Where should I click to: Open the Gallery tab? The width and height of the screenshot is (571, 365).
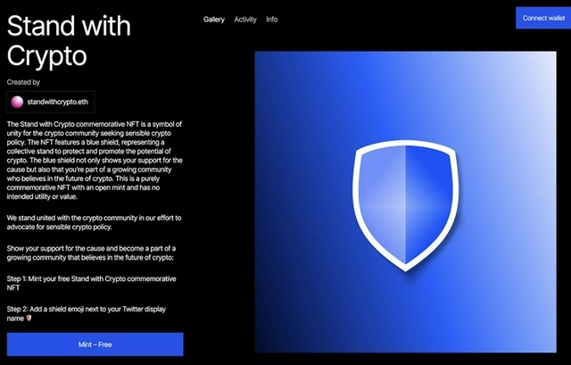click(x=213, y=19)
